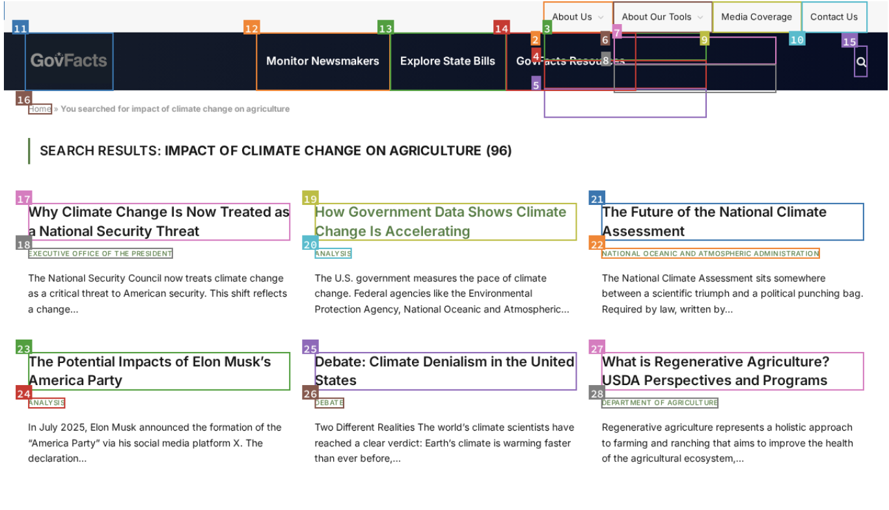Click the search magnifier icon
This screenshot has height=510, width=889.
coord(861,62)
